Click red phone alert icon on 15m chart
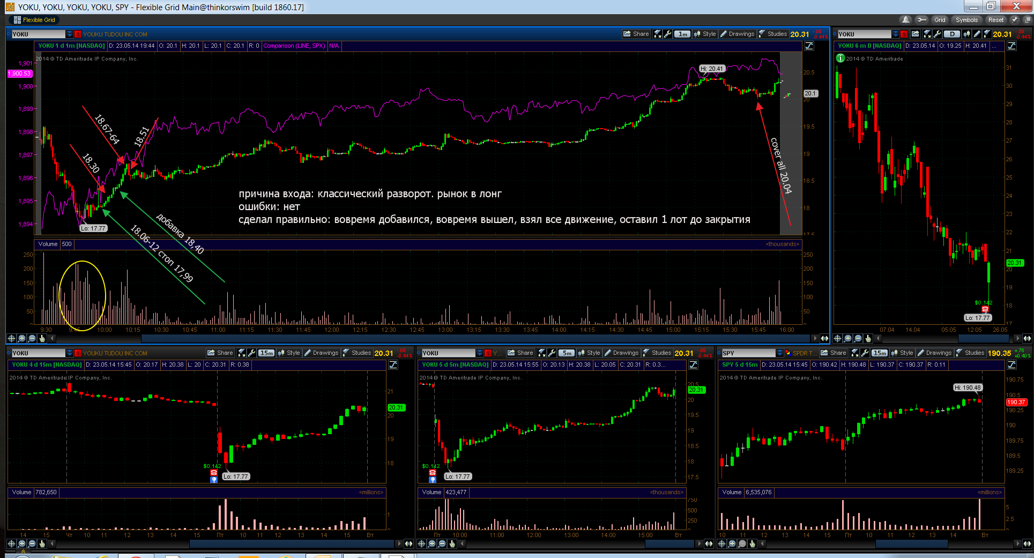Viewport: 1034px width, 558px height. pos(214,473)
